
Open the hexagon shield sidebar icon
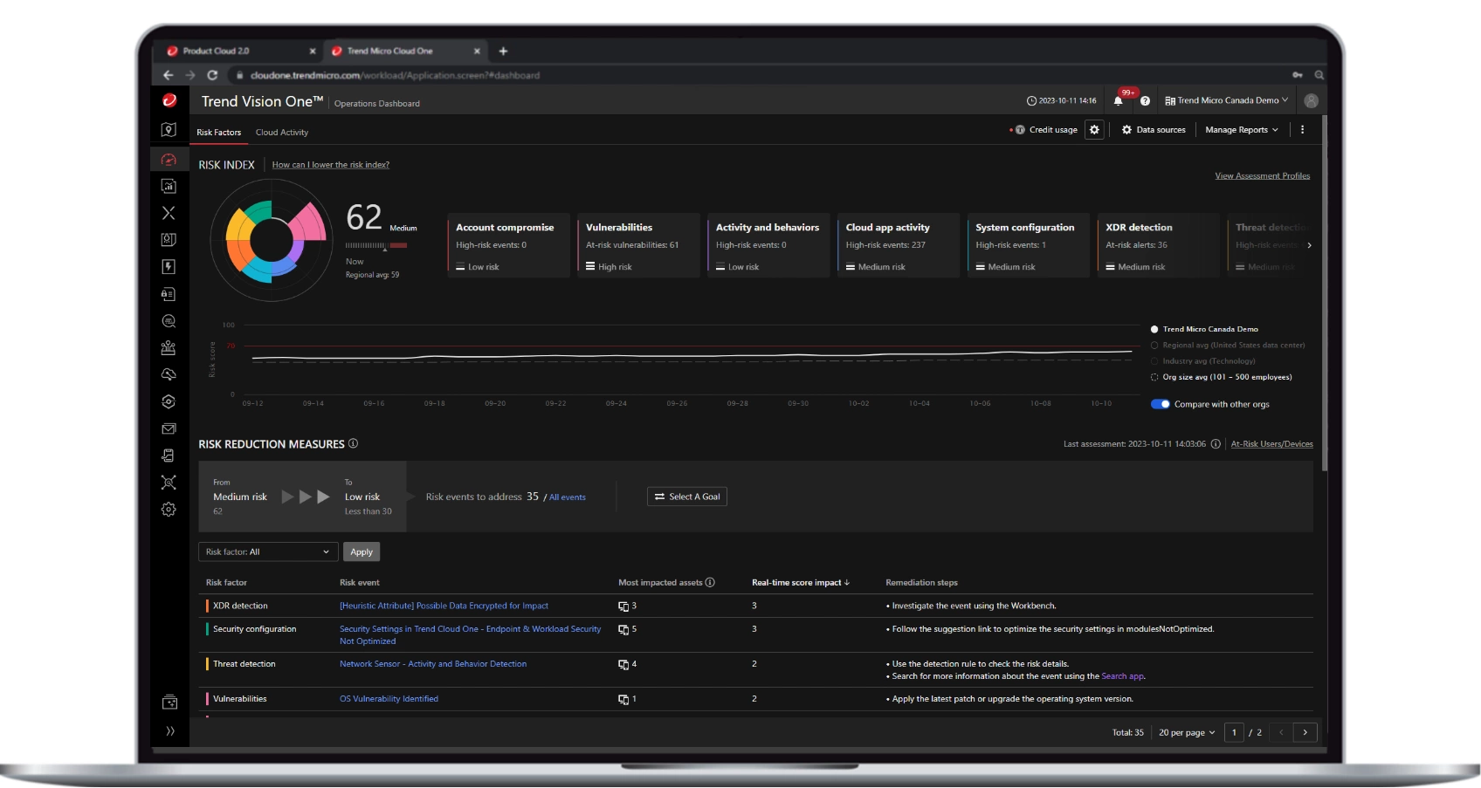(x=169, y=401)
